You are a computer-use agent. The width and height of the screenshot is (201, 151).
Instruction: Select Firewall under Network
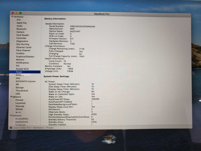[x=19, y=100]
